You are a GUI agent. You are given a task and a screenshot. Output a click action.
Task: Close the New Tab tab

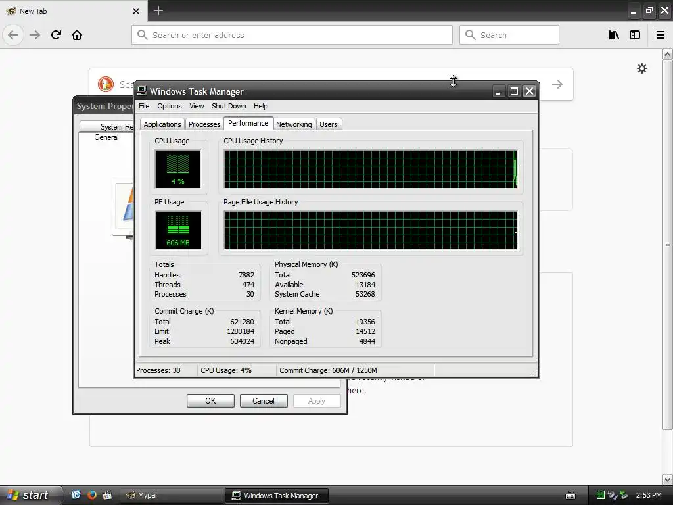(x=136, y=11)
